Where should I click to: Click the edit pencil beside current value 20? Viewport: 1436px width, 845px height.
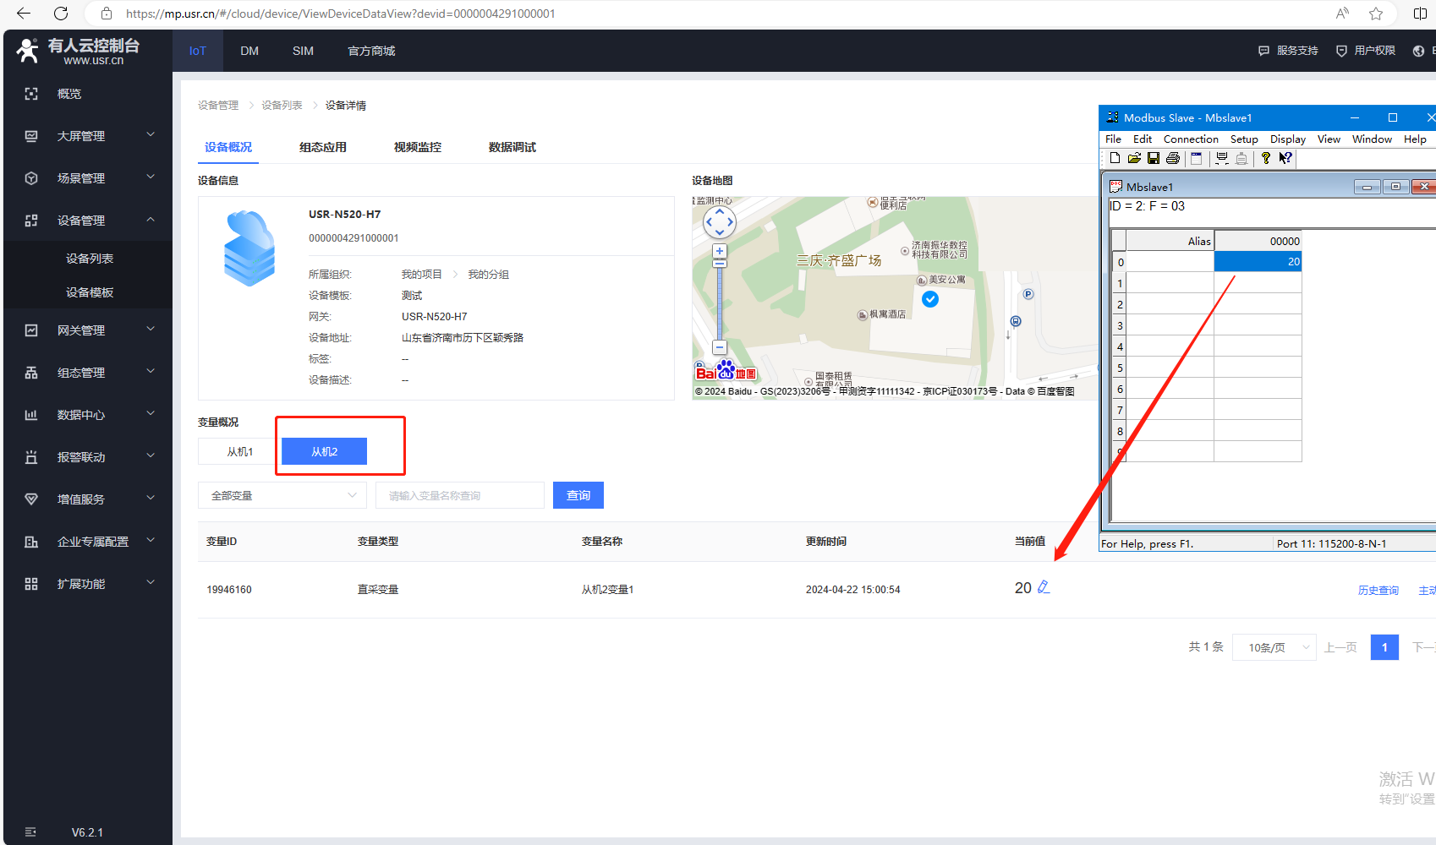(1044, 587)
